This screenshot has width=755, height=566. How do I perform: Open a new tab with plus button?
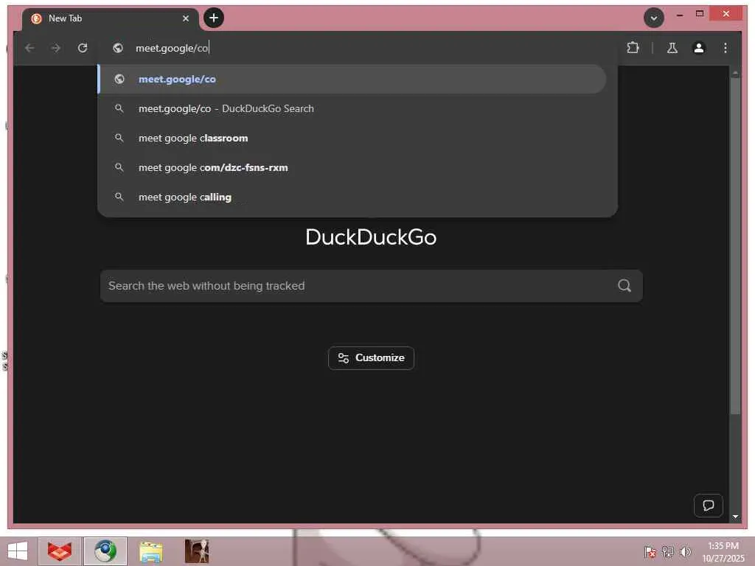214,18
